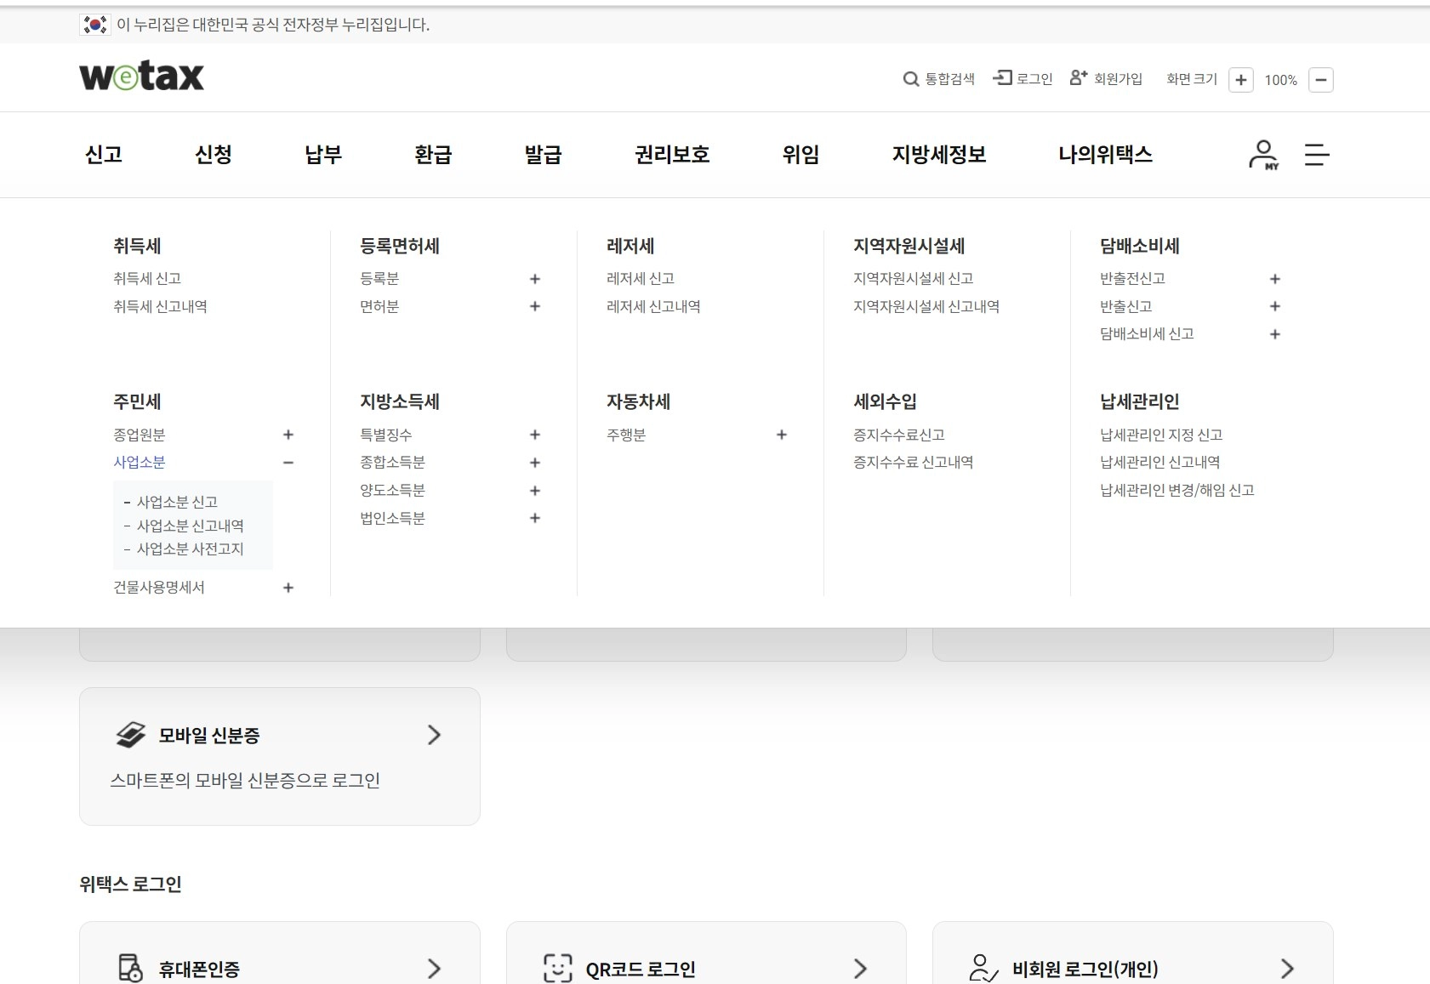The width and height of the screenshot is (1430, 984).
Task: Click the 비회원 로그인(개인) person icon
Action: [983, 968]
